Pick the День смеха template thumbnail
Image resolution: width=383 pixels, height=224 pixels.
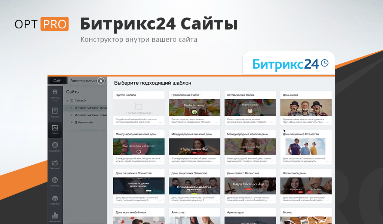306,108
